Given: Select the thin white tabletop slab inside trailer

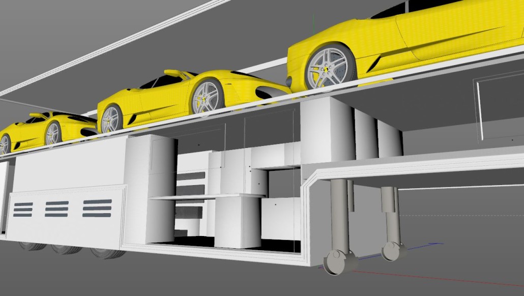Looking at the screenshot, I should click(207, 197).
